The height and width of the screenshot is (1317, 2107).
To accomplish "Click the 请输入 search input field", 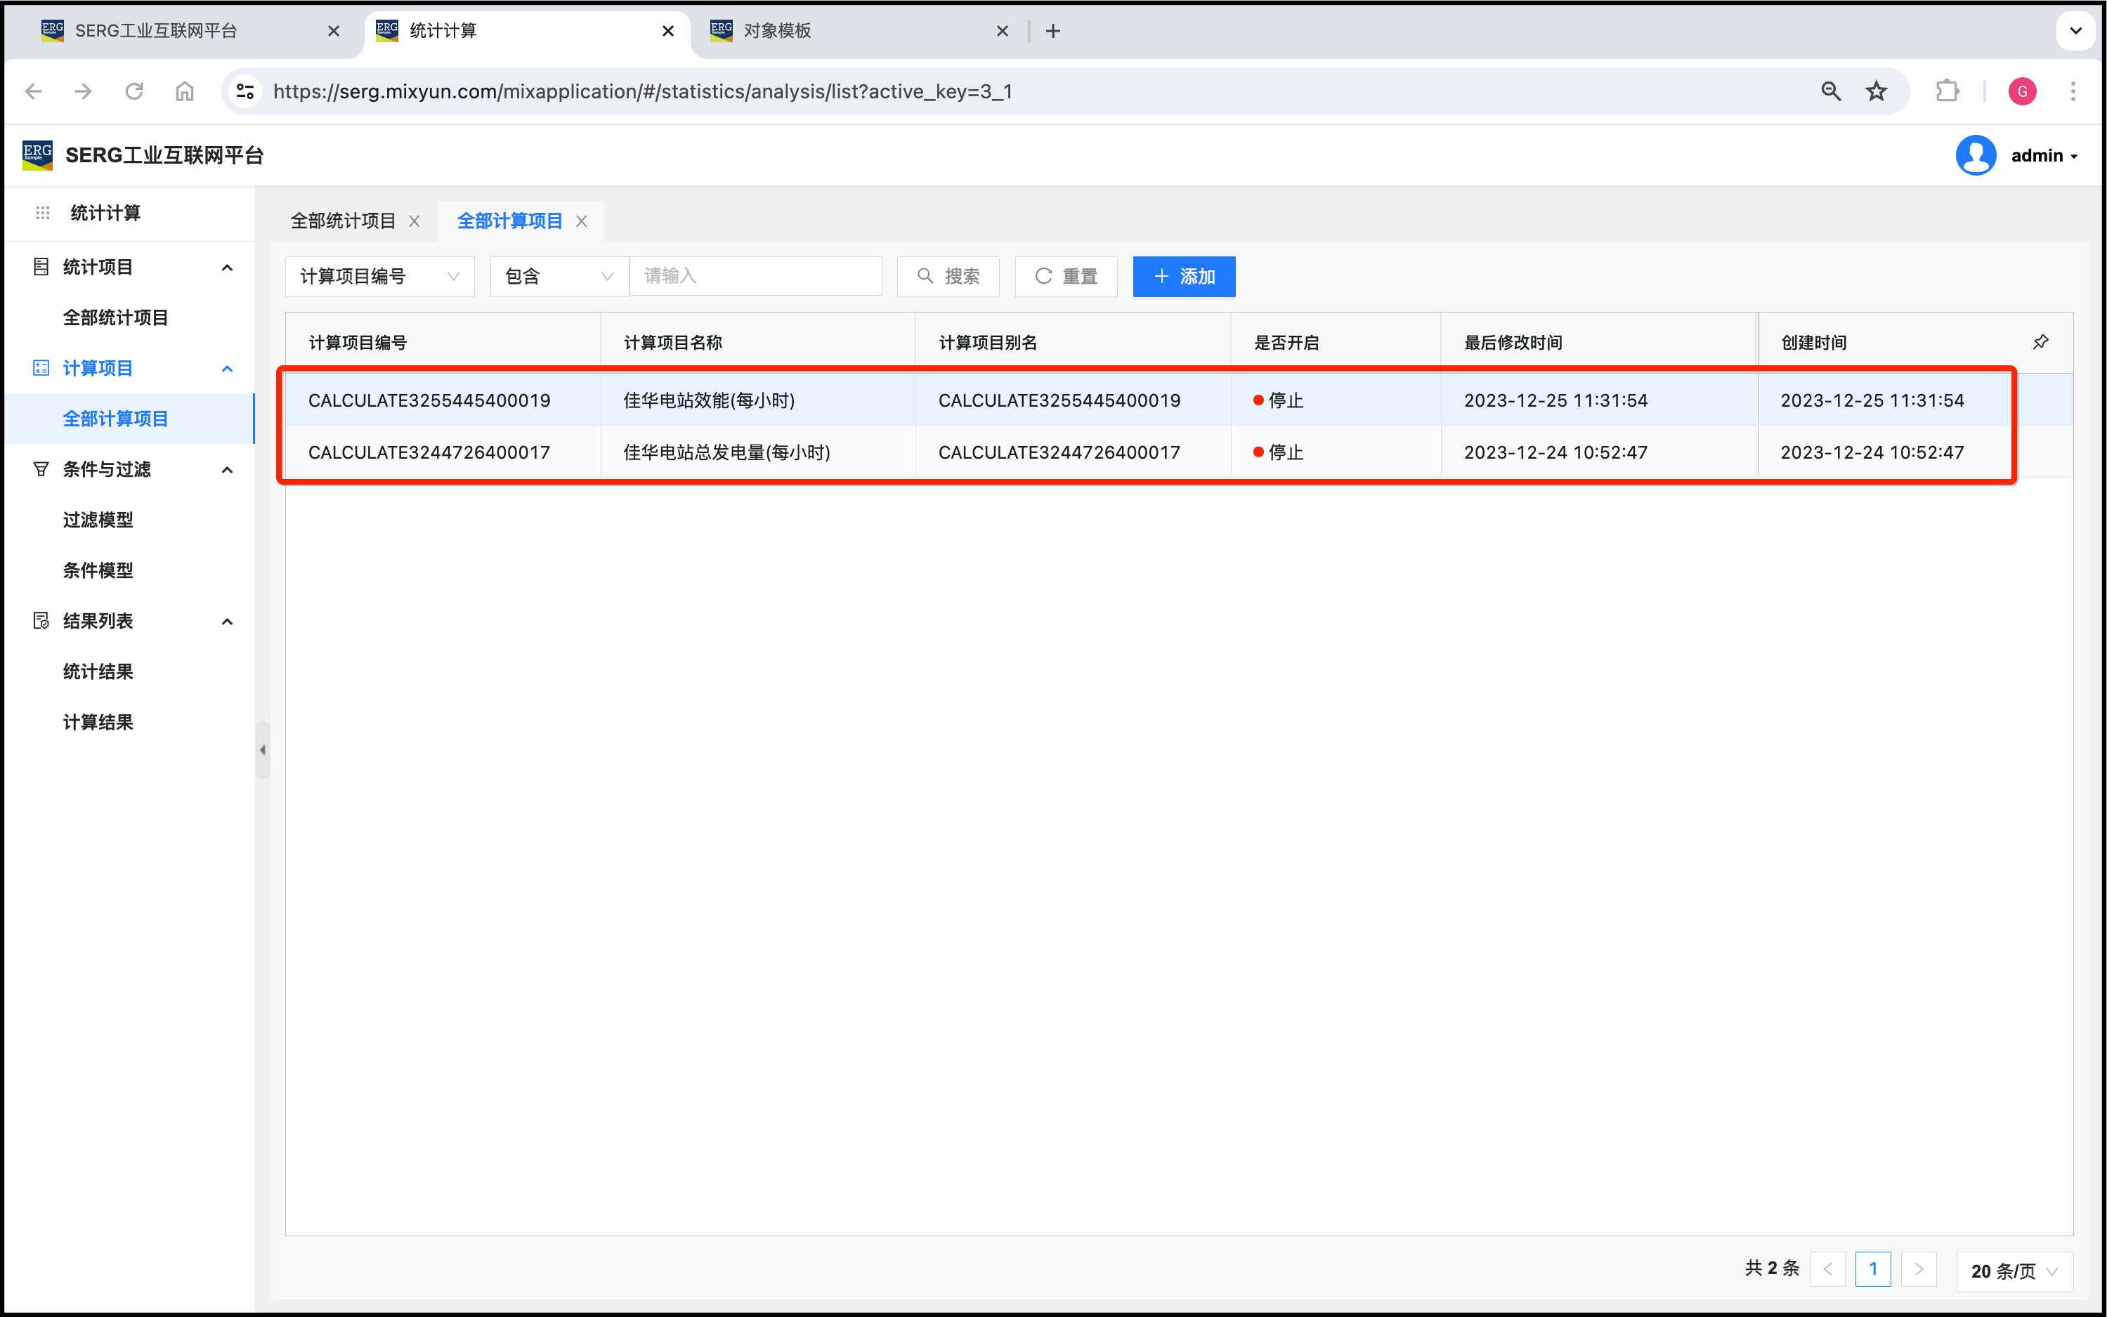I will pos(755,276).
